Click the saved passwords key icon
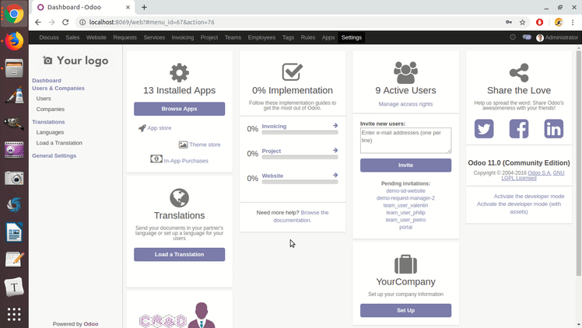The image size is (582, 328). coord(509,23)
